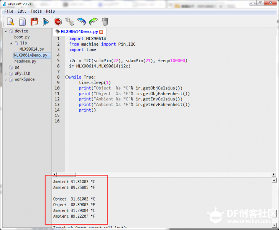Click line number 5 in gutter
Image resolution: width=279 pixels, height=230 pixels.
point(58,61)
